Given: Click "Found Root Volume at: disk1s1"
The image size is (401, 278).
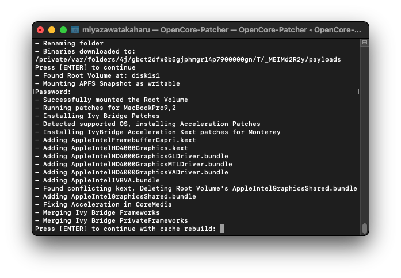Looking at the screenshot, I should point(97,75).
